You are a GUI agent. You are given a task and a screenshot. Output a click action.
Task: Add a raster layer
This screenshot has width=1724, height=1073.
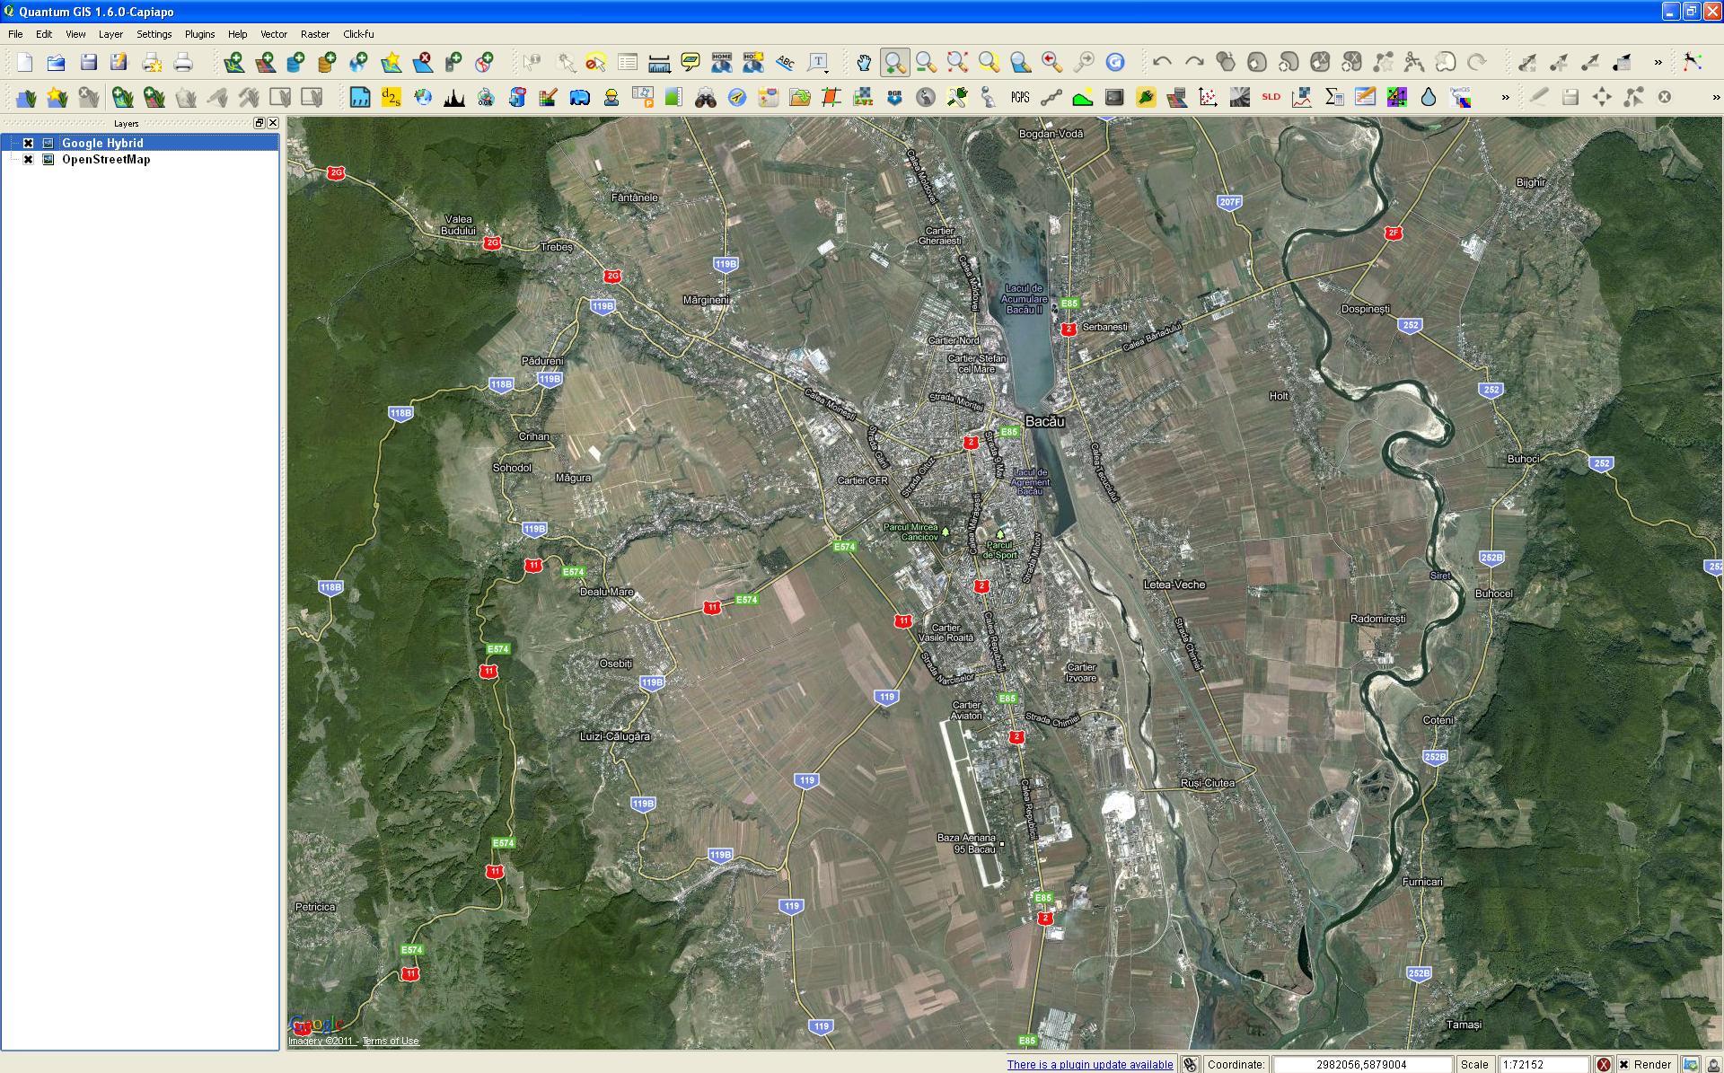(265, 62)
